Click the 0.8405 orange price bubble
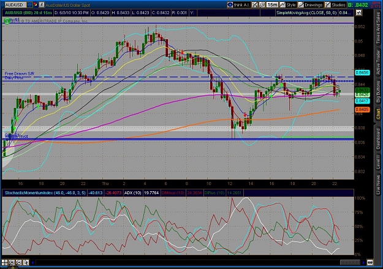The height and width of the screenshot is (269, 383). pos(362,110)
